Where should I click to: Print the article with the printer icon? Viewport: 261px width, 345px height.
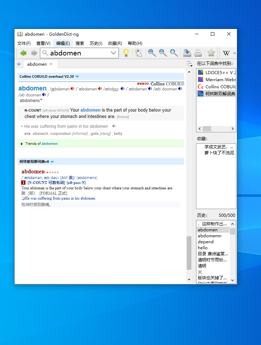(198, 53)
